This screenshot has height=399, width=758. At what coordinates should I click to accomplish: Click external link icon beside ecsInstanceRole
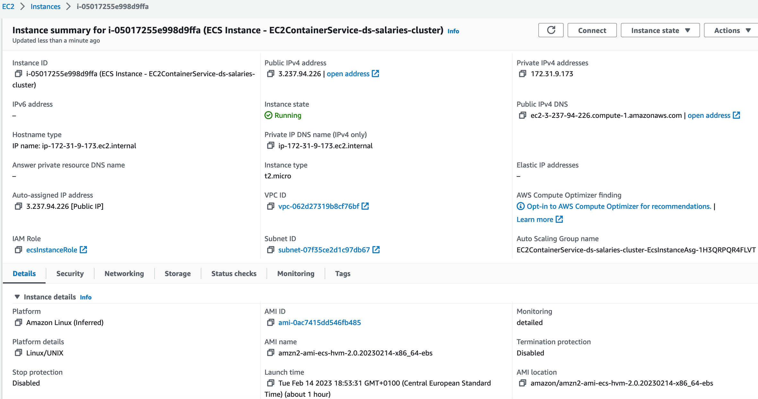(83, 250)
